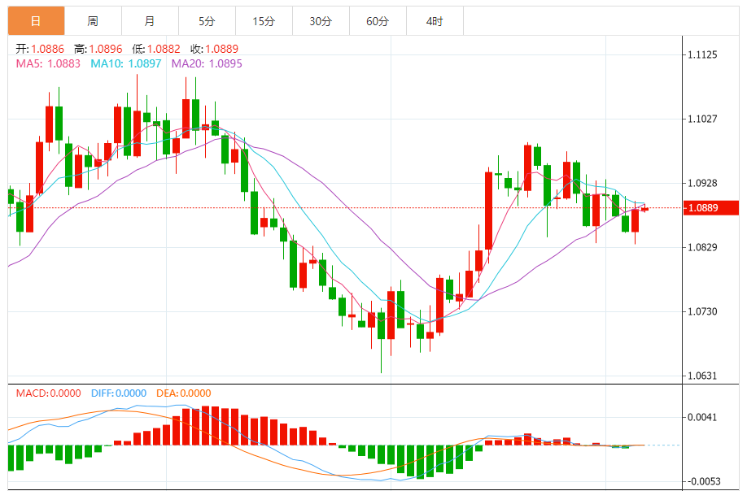Open the 30分 timeframe tab
747x491 pixels.
point(321,21)
